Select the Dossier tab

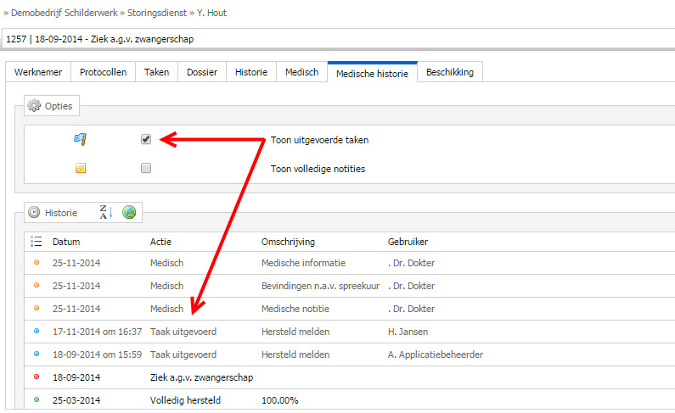pos(202,72)
